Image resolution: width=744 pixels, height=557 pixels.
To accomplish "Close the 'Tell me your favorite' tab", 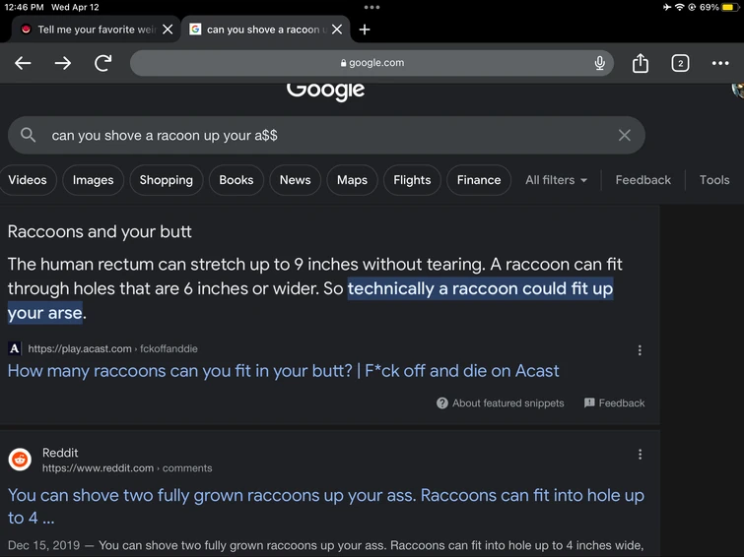I will click(168, 30).
